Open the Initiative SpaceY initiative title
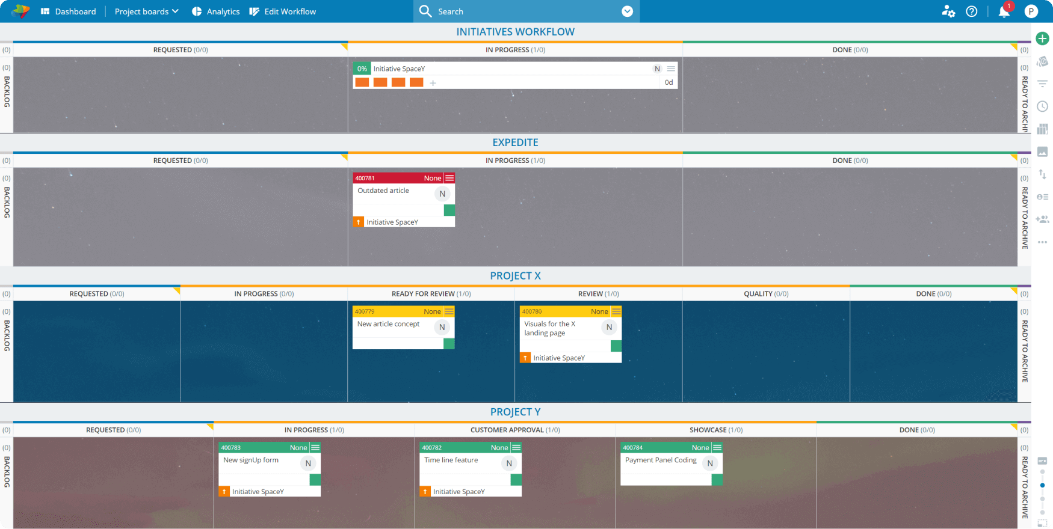 [x=399, y=69]
